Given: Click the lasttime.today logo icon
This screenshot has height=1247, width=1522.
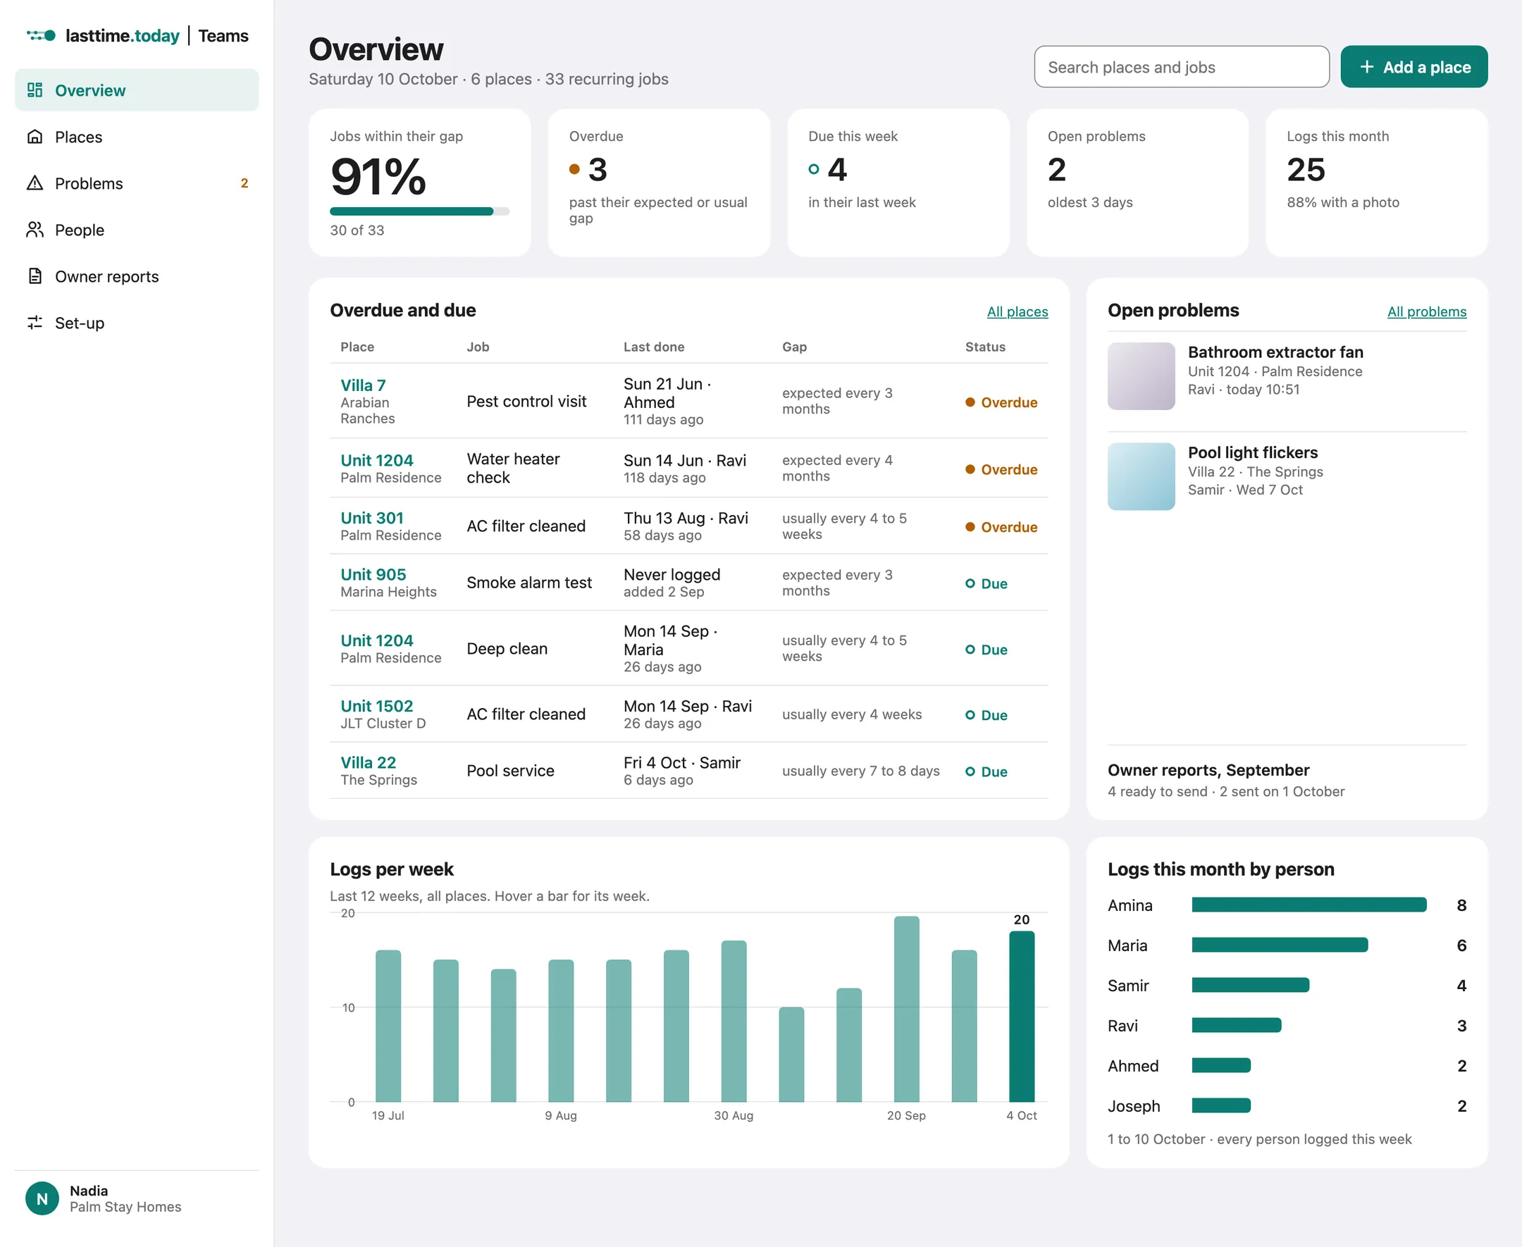Looking at the screenshot, I should [41, 35].
